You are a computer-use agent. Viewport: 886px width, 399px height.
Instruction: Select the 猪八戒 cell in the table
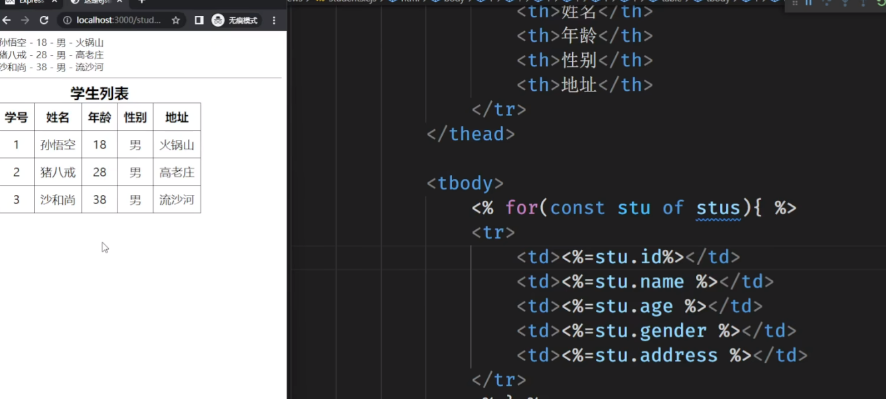point(58,172)
